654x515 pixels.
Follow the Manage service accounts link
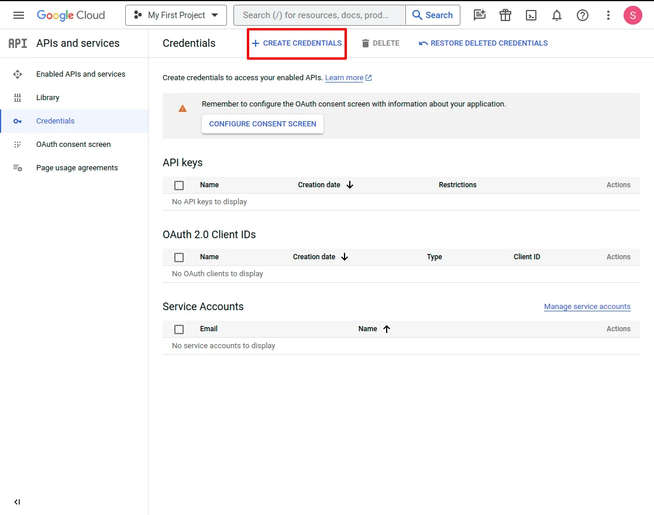coord(587,307)
